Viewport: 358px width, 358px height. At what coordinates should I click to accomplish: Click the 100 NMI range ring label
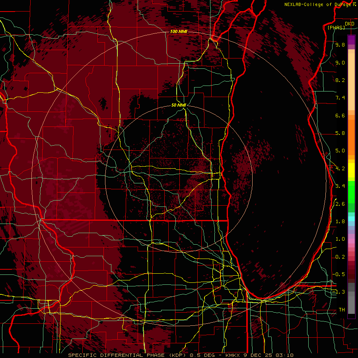click(x=179, y=31)
